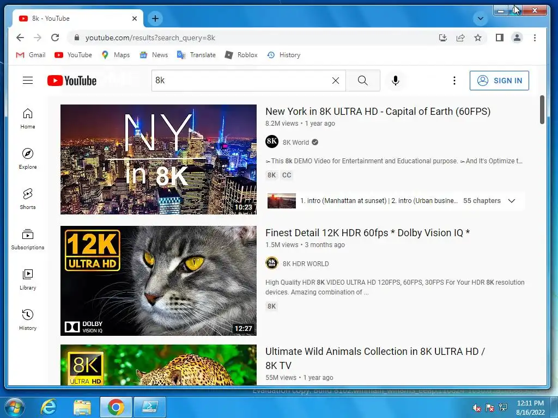Image resolution: width=558 pixels, height=418 pixels.
Task: Open Windows Explorer from the taskbar
Action: 82,407
